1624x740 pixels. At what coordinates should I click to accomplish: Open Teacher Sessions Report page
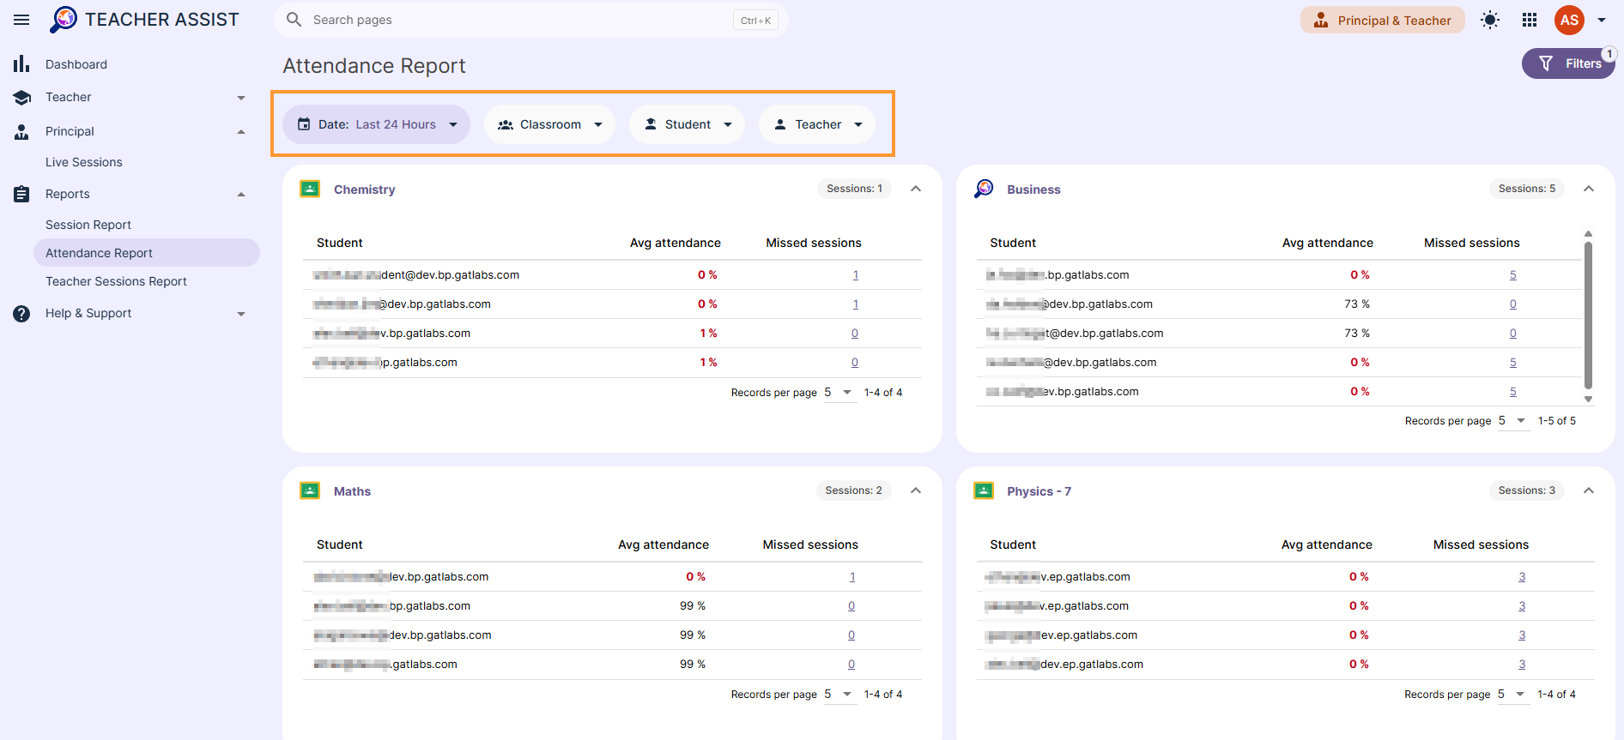pos(116,281)
